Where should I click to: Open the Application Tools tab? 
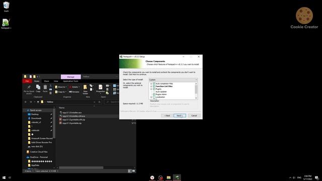click(70, 81)
